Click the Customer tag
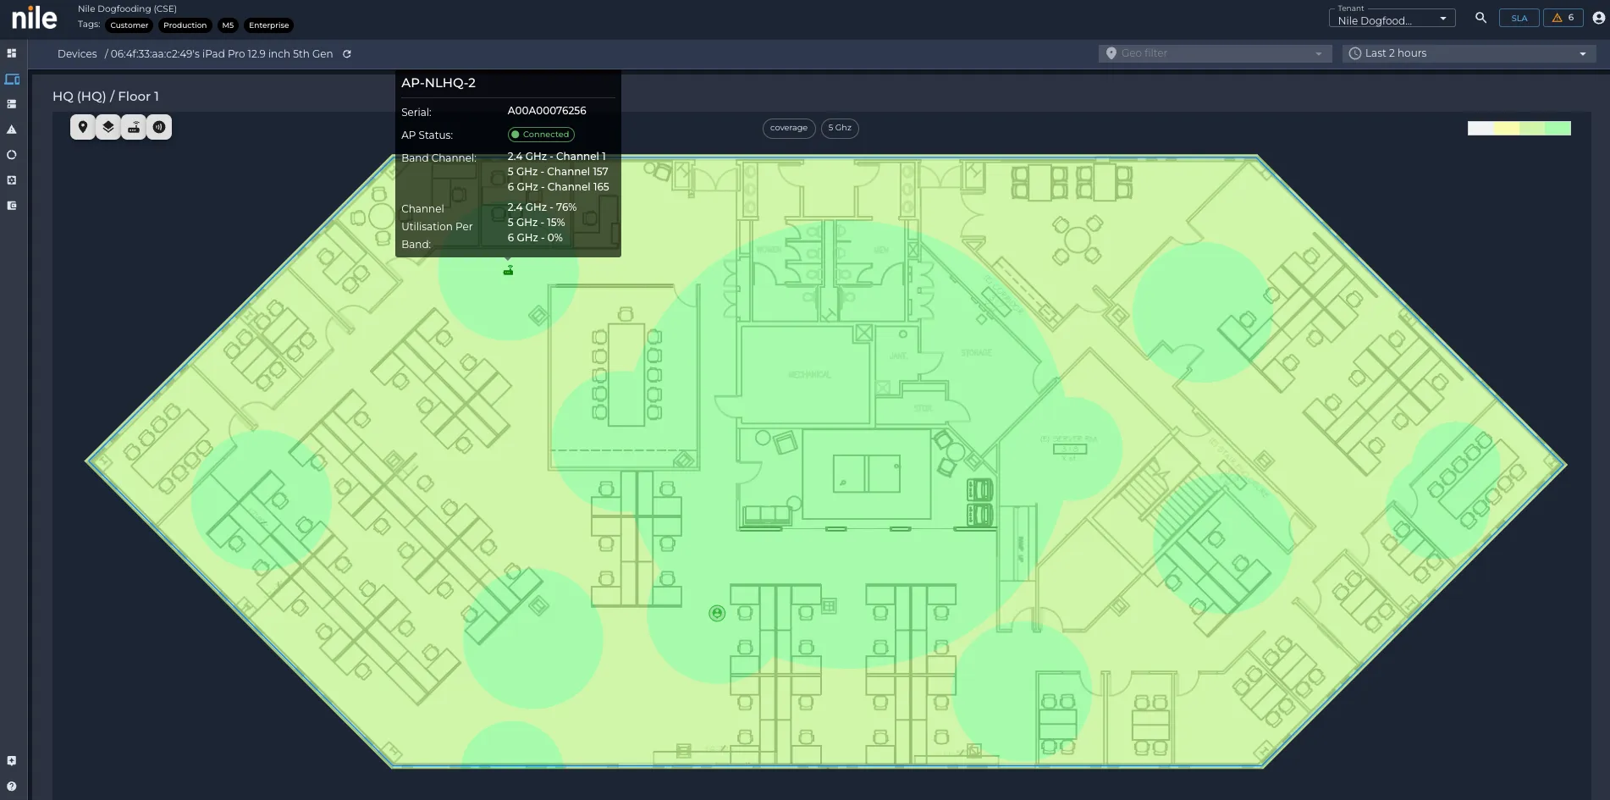Screen dimensions: 1610x800 (129, 25)
